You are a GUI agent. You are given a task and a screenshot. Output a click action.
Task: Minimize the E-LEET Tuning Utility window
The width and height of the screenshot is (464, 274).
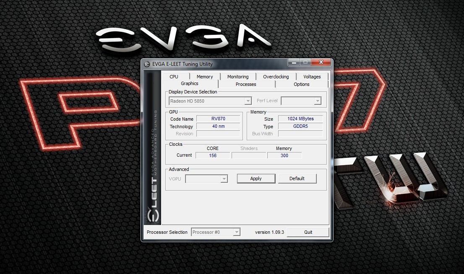coord(294,62)
